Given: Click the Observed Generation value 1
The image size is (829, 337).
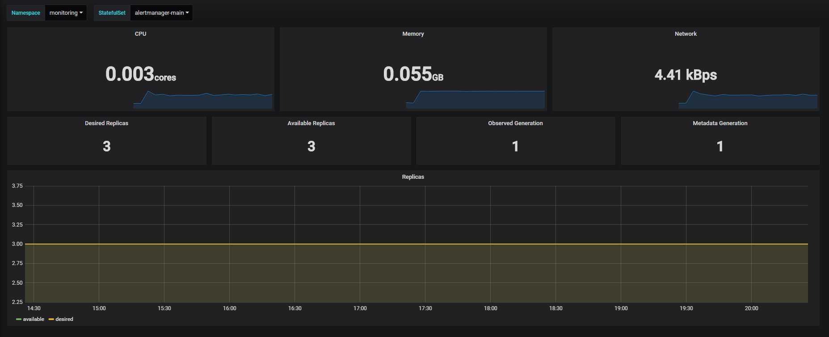Looking at the screenshot, I should pyautogui.click(x=515, y=146).
